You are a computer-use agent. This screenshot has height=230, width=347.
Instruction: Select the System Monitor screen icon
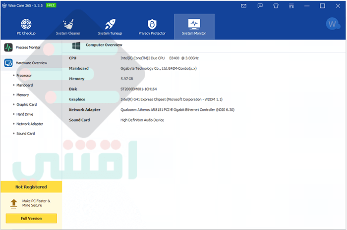pyautogui.click(x=194, y=24)
